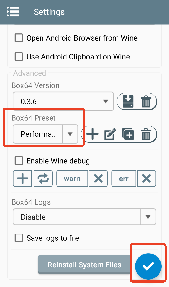
Task: Remove the selected Box64 preset
Action: click(x=146, y=134)
